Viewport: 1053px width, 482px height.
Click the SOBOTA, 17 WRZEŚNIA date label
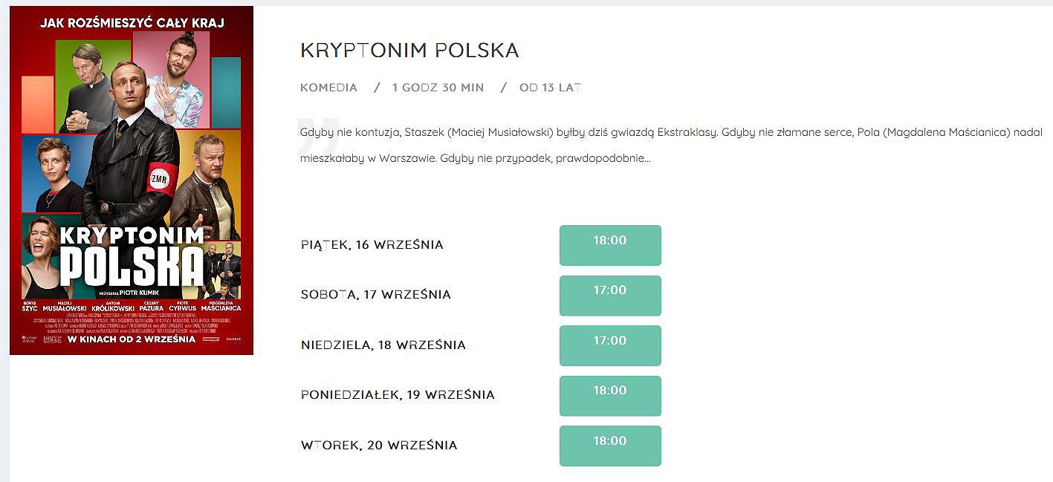(x=376, y=295)
